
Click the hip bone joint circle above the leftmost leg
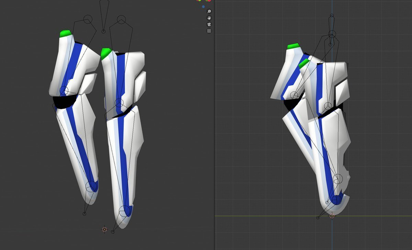[x=88, y=20]
